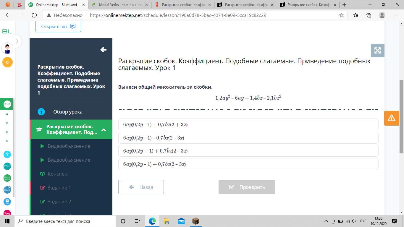Add this page to favorites
Image resolution: width=404 pixels, height=227 pixels.
[x=341, y=15]
